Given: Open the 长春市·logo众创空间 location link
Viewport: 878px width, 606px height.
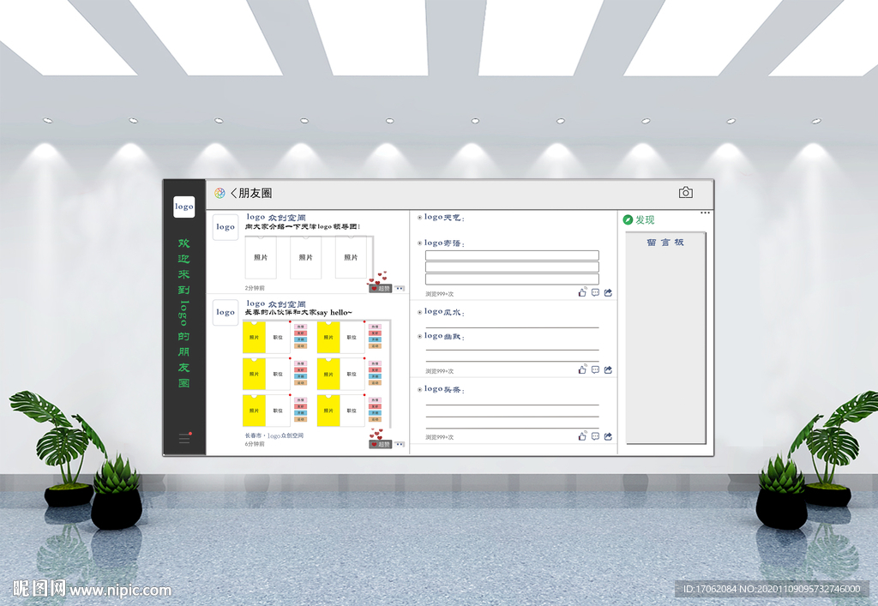Looking at the screenshot, I should point(274,435).
